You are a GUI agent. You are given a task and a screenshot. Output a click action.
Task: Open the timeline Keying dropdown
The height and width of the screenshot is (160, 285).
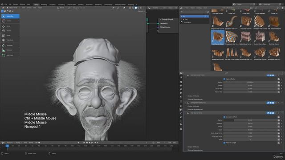[x=18, y=143]
